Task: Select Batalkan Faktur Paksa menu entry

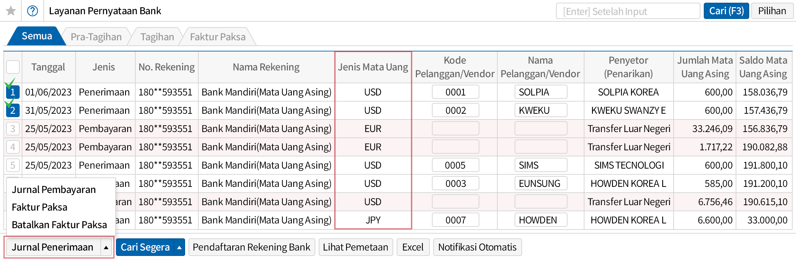Action: click(x=59, y=225)
